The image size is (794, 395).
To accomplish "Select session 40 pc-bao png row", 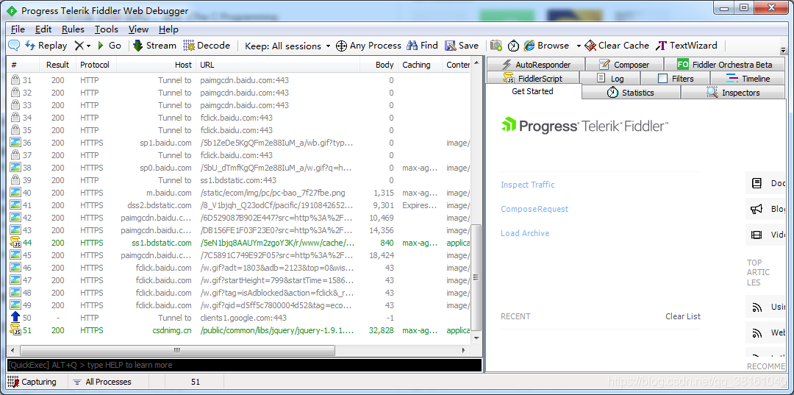I will click(x=239, y=193).
